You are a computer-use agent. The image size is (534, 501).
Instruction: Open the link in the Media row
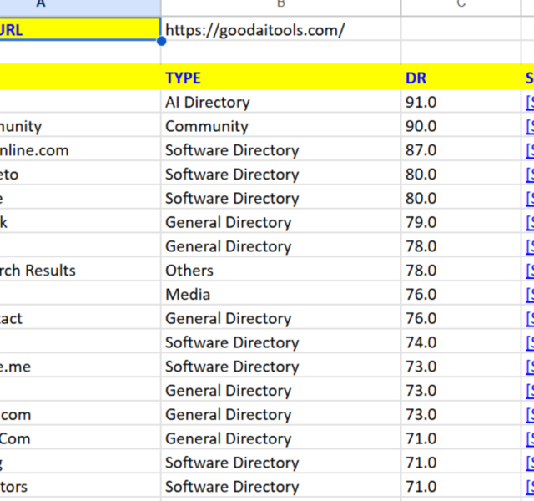530,295
